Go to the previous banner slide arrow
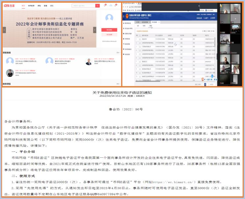The height and width of the screenshot is (199, 245). (4, 30)
